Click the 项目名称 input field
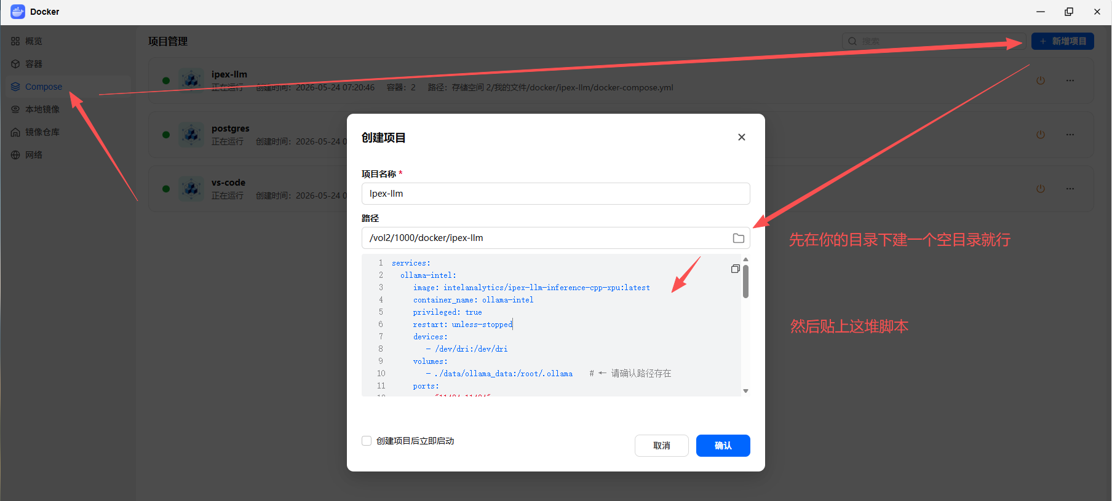 tap(555, 194)
